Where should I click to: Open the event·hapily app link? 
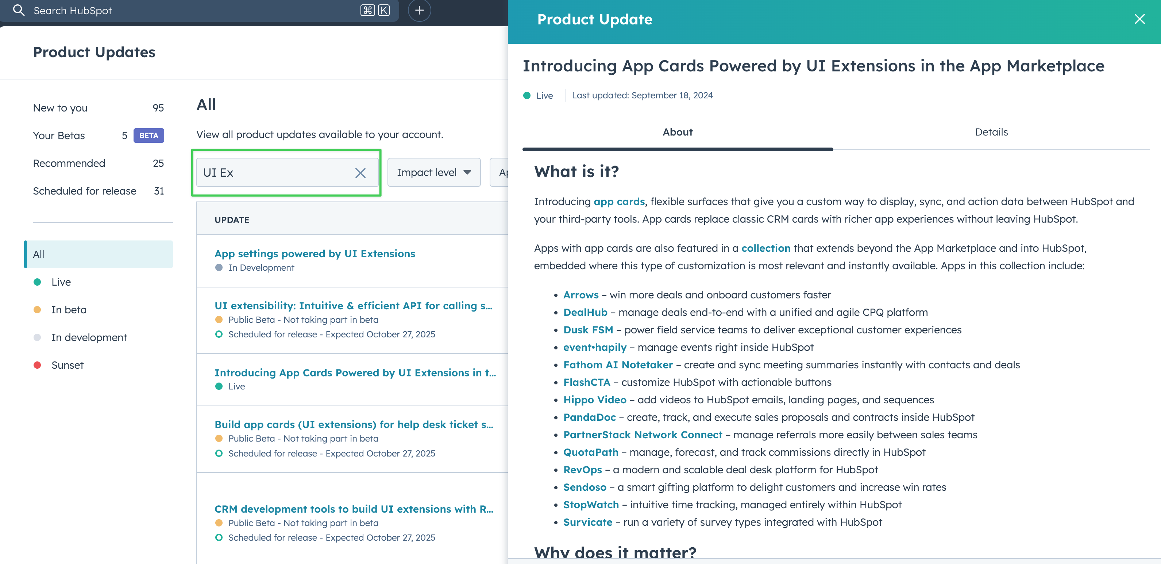pyautogui.click(x=594, y=348)
